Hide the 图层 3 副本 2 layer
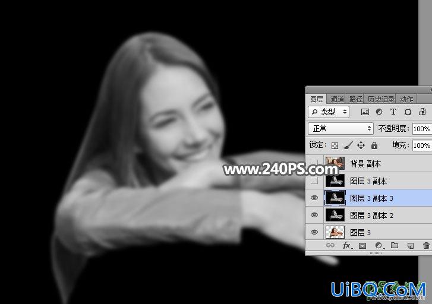 314,215
